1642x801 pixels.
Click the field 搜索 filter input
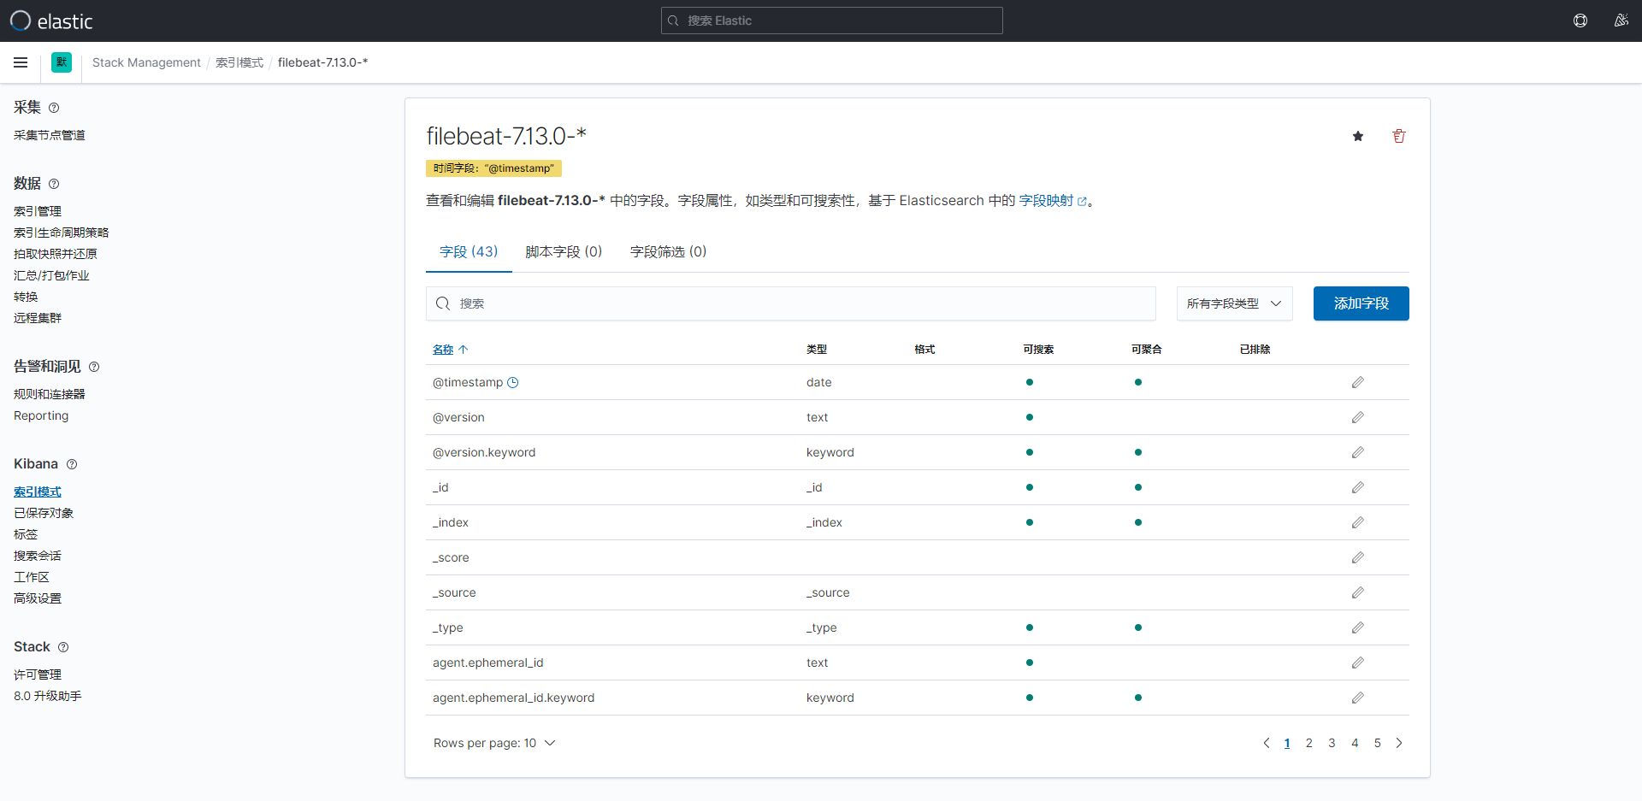click(791, 303)
